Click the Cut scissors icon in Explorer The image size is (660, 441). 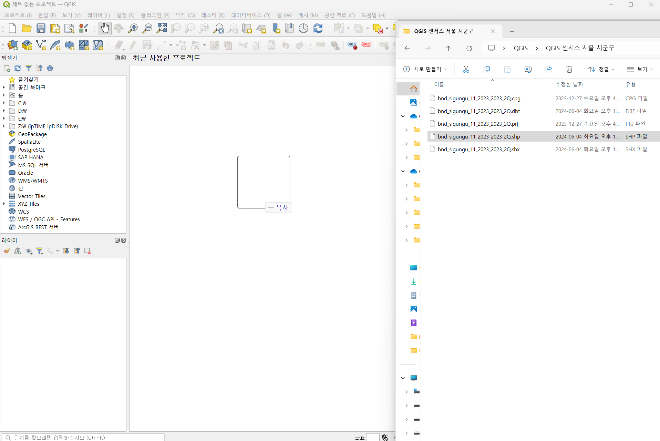[x=466, y=69]
